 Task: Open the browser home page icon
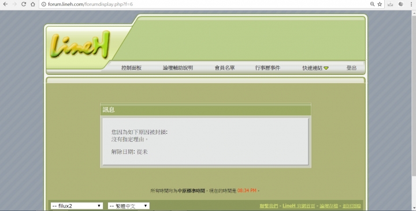tap(32, 4)
